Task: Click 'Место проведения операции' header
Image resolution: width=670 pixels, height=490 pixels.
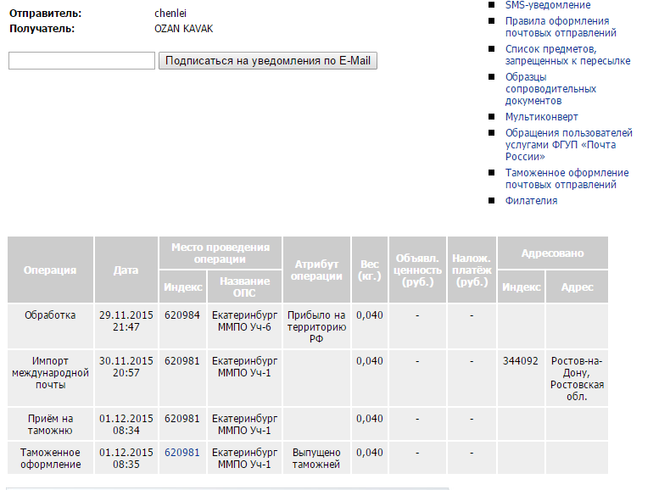Action: coord(221,253)
